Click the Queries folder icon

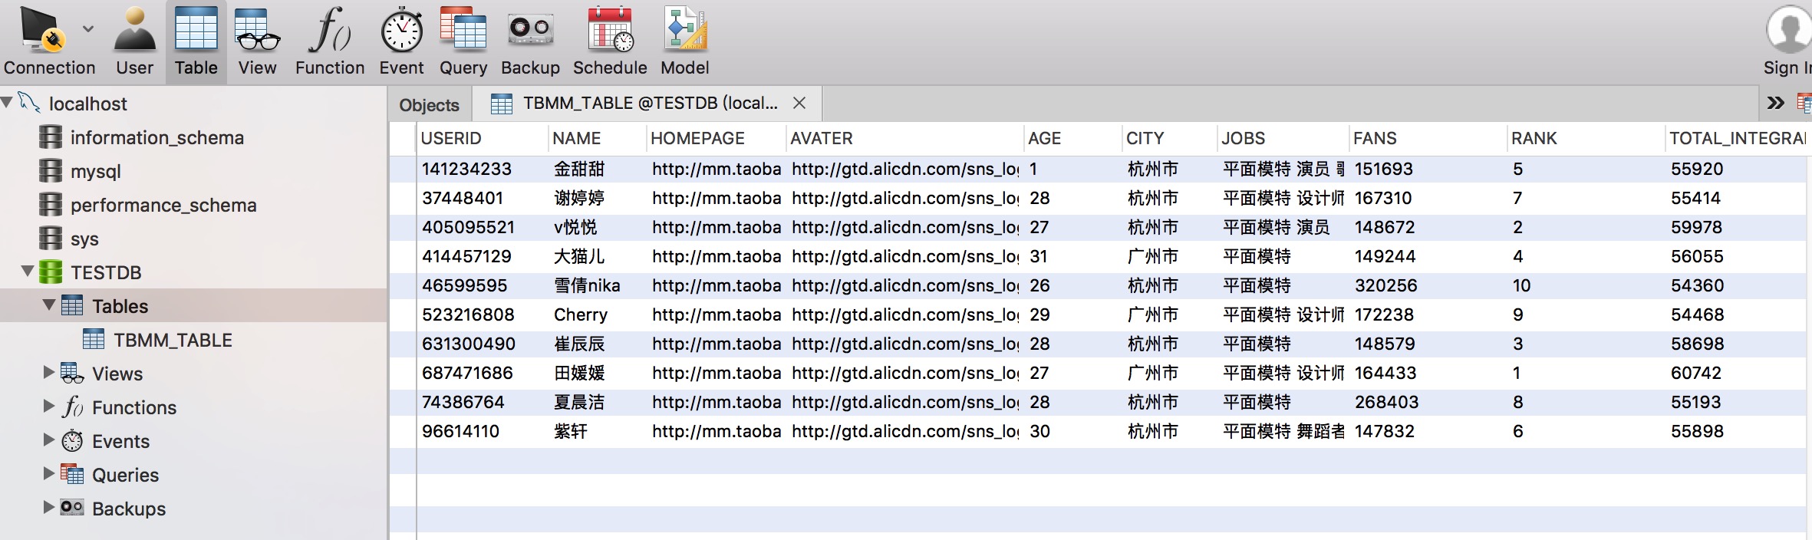pyautogui.click(x=72, y=474)
